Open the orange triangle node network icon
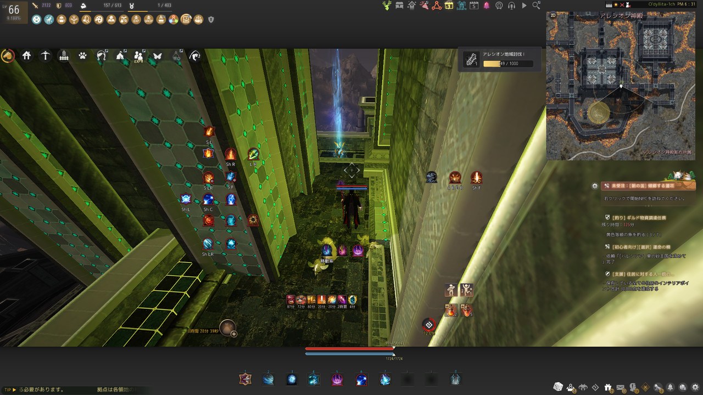Screen dimensions: 703x395 pyautogui.click(x=437, y=5)
